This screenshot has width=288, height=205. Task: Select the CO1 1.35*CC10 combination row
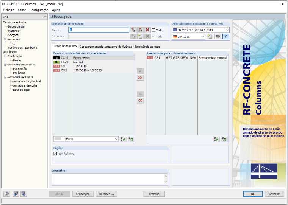[x=94, y=66]
